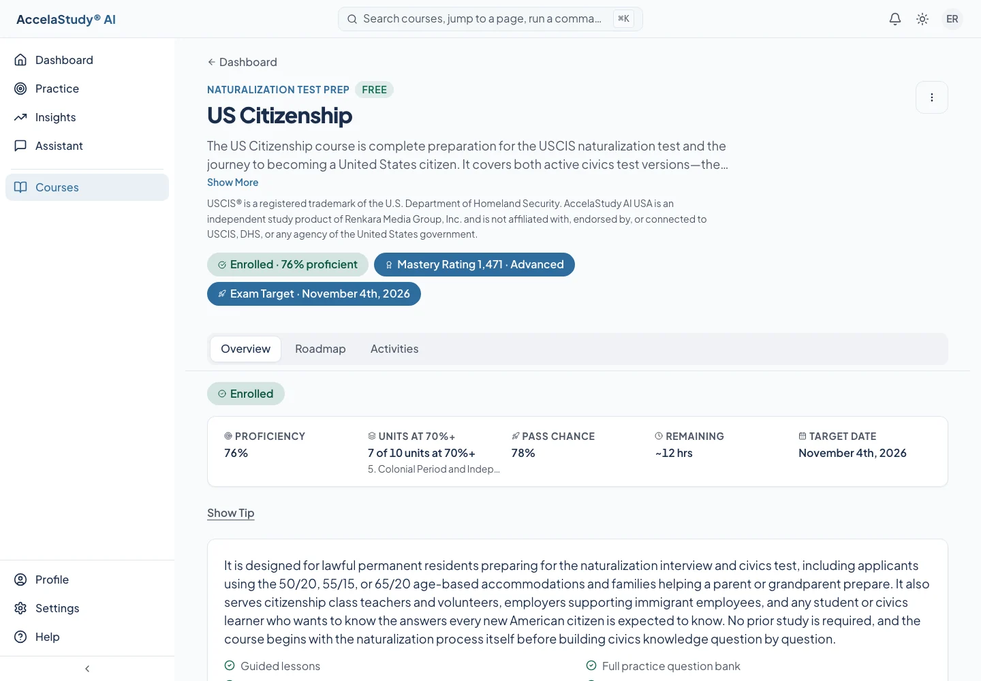Toggle light/dark theme sun icon
The image size is (981, 681).
[x=922, y=19]
